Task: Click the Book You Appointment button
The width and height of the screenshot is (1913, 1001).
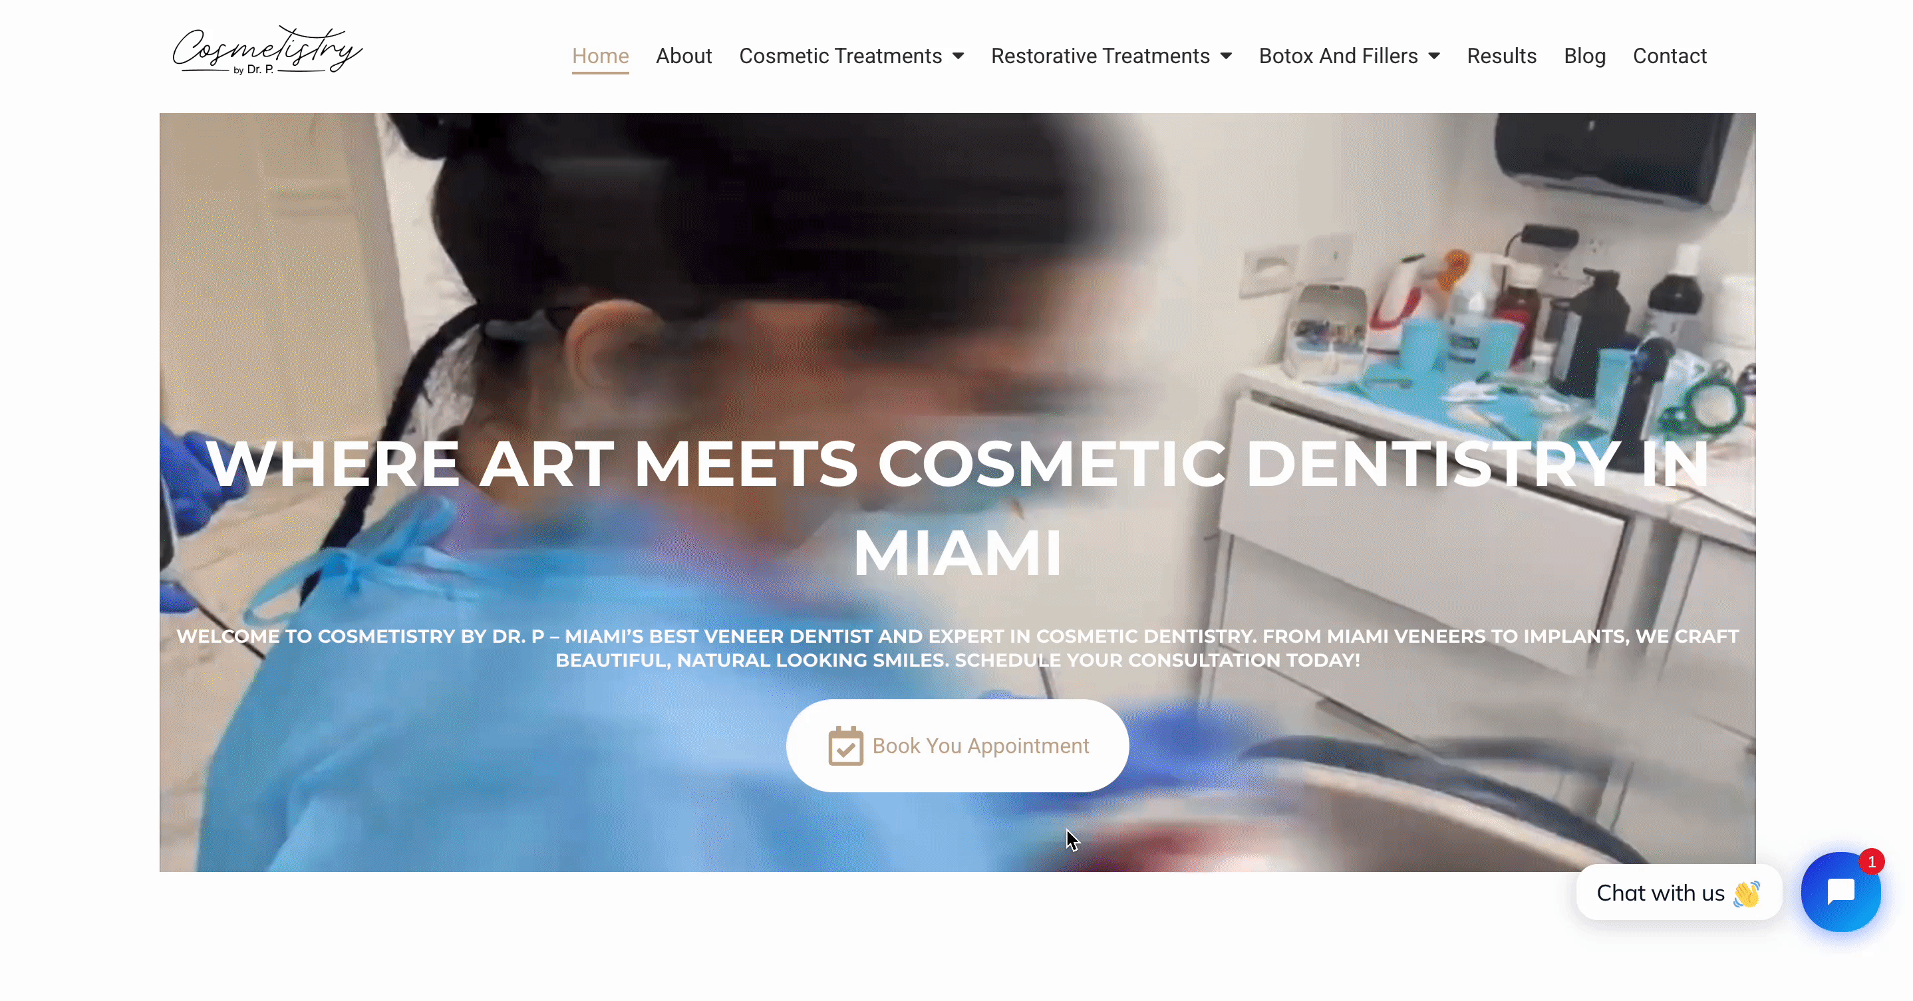Action: pyautogui.click(x=957, y=745)
